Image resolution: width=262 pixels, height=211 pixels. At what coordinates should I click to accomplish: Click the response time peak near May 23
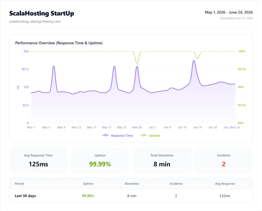(x=114, y=66)
